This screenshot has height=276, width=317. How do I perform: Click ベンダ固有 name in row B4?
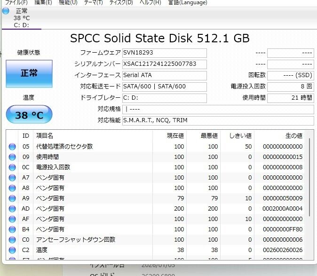click(x=50, y=229)
